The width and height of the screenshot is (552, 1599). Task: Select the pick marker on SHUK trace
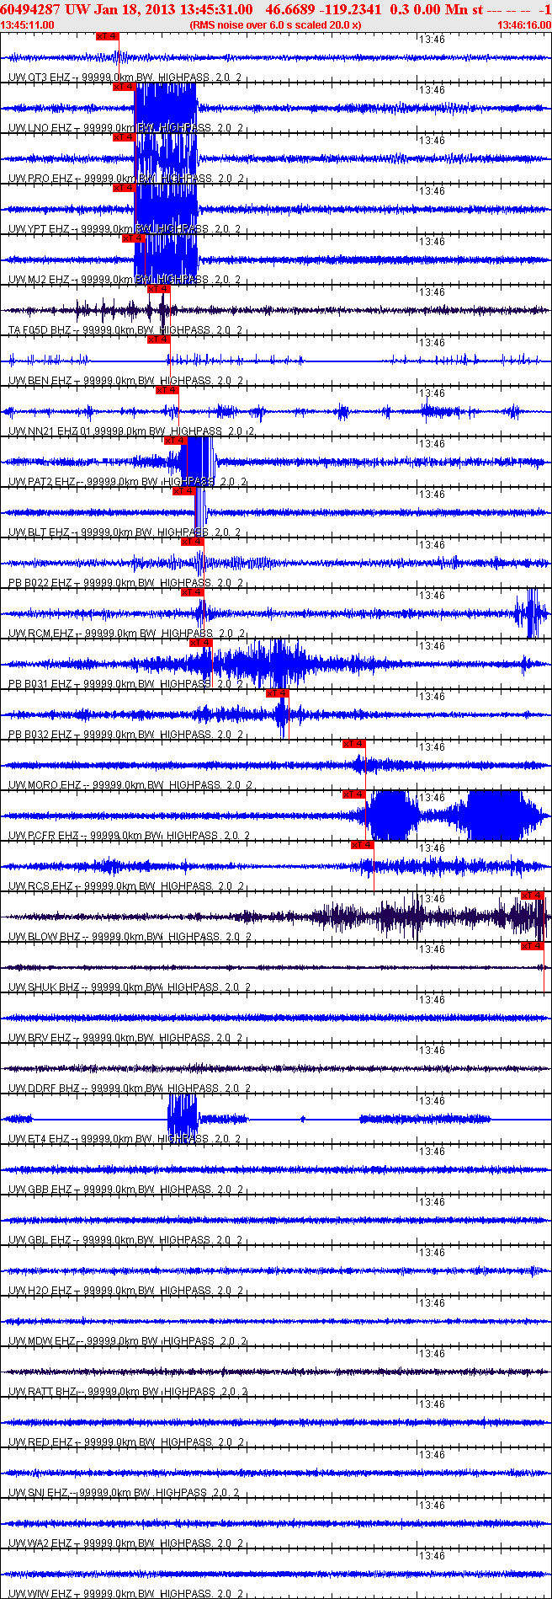tap(533, 946)
